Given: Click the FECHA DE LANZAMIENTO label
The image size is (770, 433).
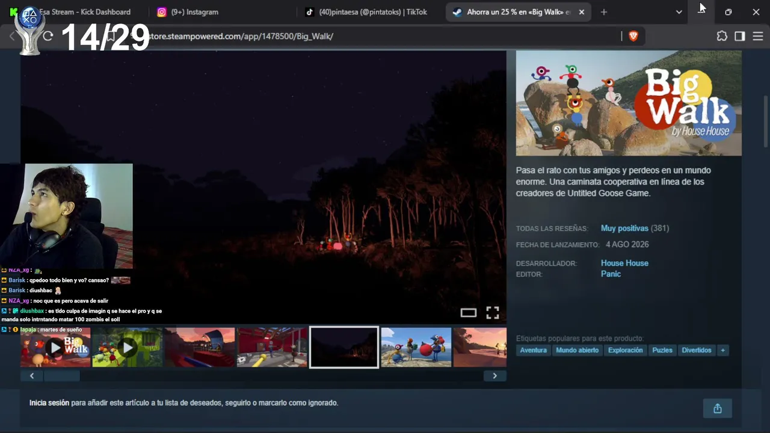Looking at the screenshot, I should [558, 245].
